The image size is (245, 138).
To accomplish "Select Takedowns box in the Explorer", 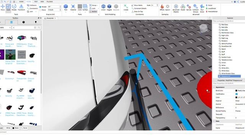I will point(227,60).
